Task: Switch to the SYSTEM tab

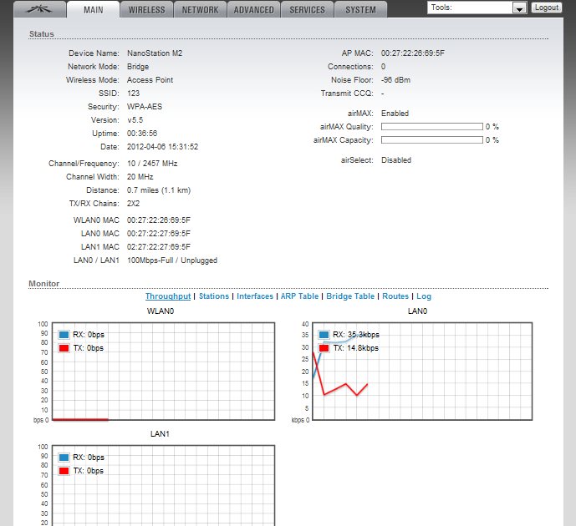Action: tap(360, 10)
